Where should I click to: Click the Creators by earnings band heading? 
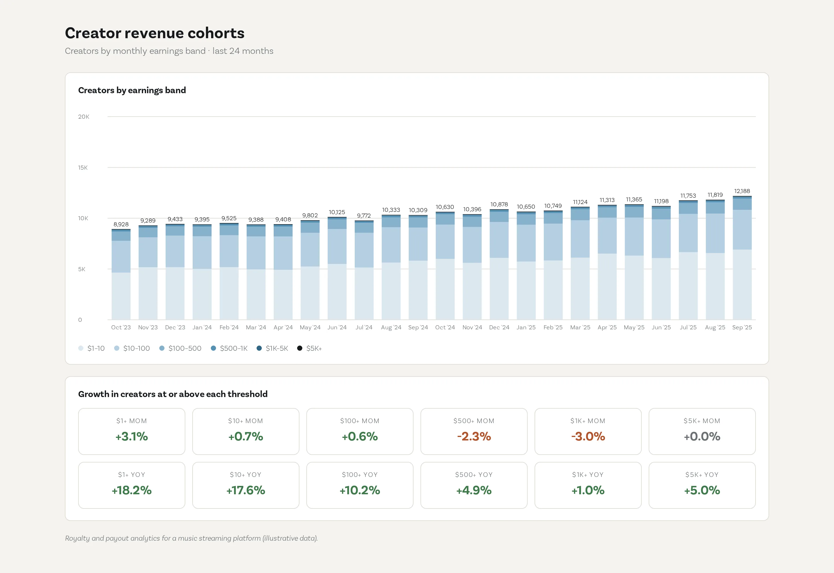[132, 90]
